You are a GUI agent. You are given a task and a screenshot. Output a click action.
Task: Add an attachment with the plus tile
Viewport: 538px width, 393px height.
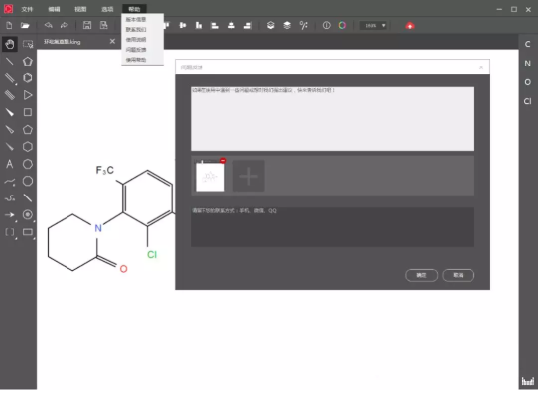pos(249,176)
